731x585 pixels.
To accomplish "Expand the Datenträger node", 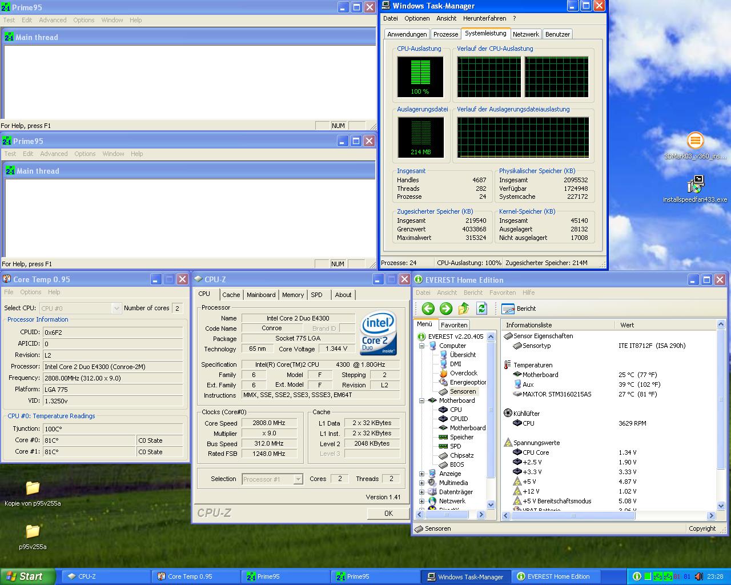I will [x=421, y=492].
